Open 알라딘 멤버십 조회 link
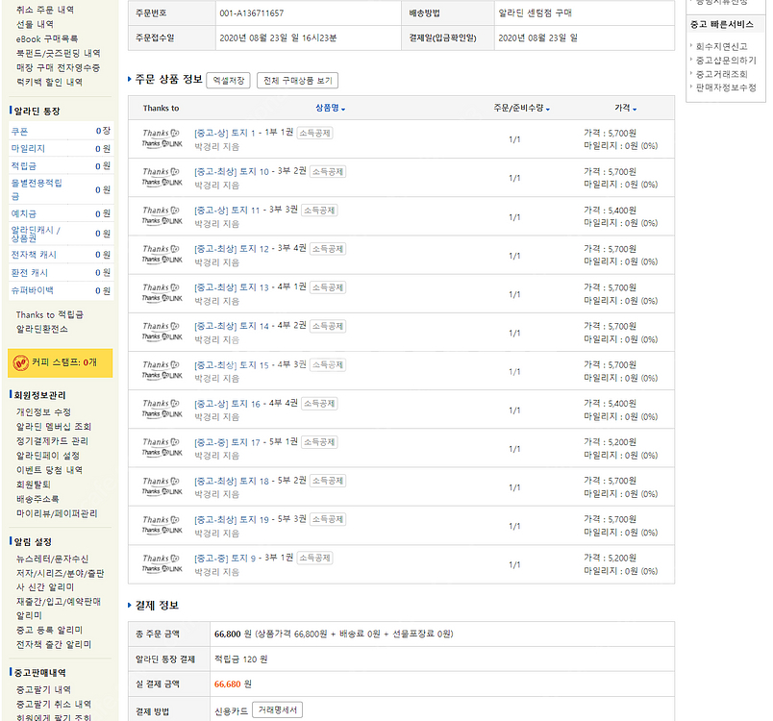 tap(54, 426)
